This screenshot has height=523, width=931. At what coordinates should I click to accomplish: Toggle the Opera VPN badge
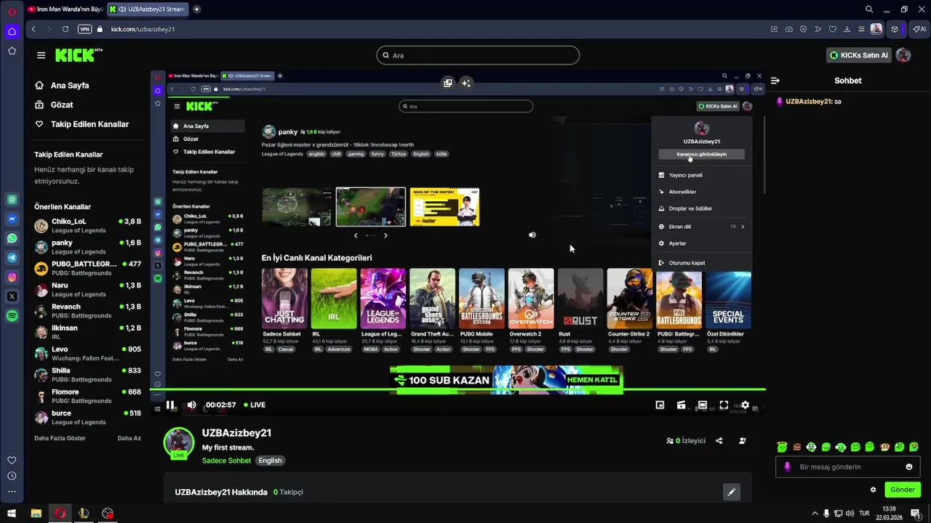pyautogui.click(x=85, y=29)
